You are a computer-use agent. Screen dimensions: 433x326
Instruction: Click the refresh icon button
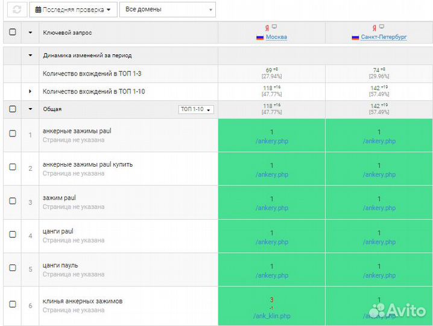pyautogui.click(x=17, y=10)
